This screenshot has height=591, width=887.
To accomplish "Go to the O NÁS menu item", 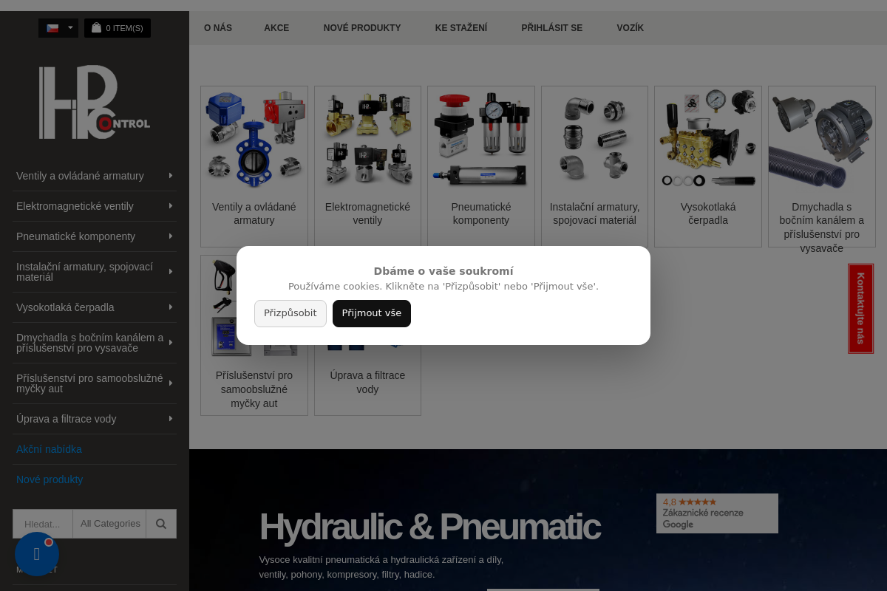I will pyautogui.click(x=218, y=28).
